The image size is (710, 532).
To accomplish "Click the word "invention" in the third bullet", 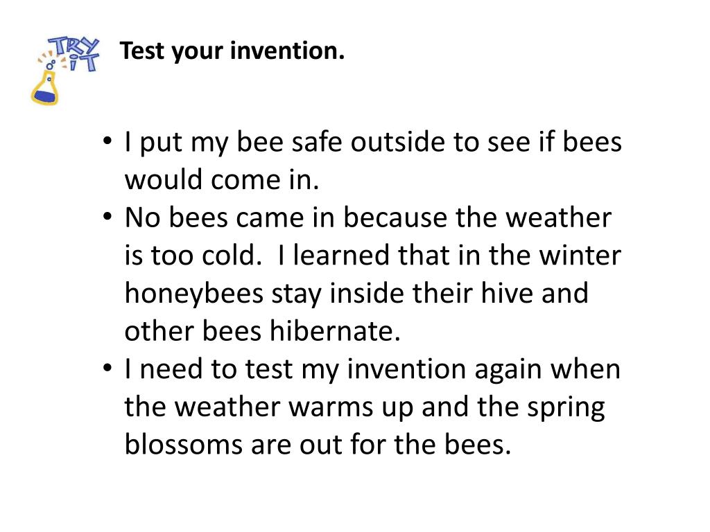I will point(406,369).
